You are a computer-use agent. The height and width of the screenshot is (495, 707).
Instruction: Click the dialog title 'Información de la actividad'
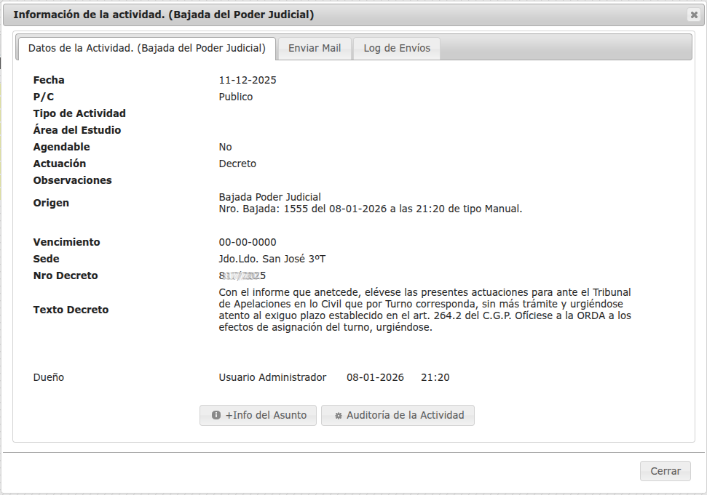click(164, 15)
